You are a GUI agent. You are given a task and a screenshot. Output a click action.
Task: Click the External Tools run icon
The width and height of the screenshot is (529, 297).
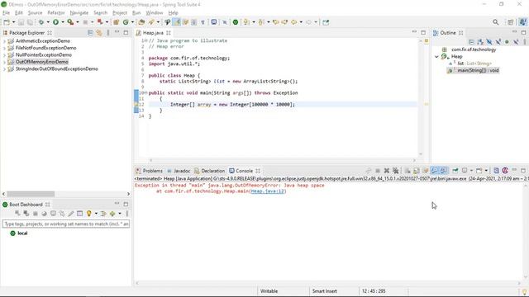click(x=70, y=22)
